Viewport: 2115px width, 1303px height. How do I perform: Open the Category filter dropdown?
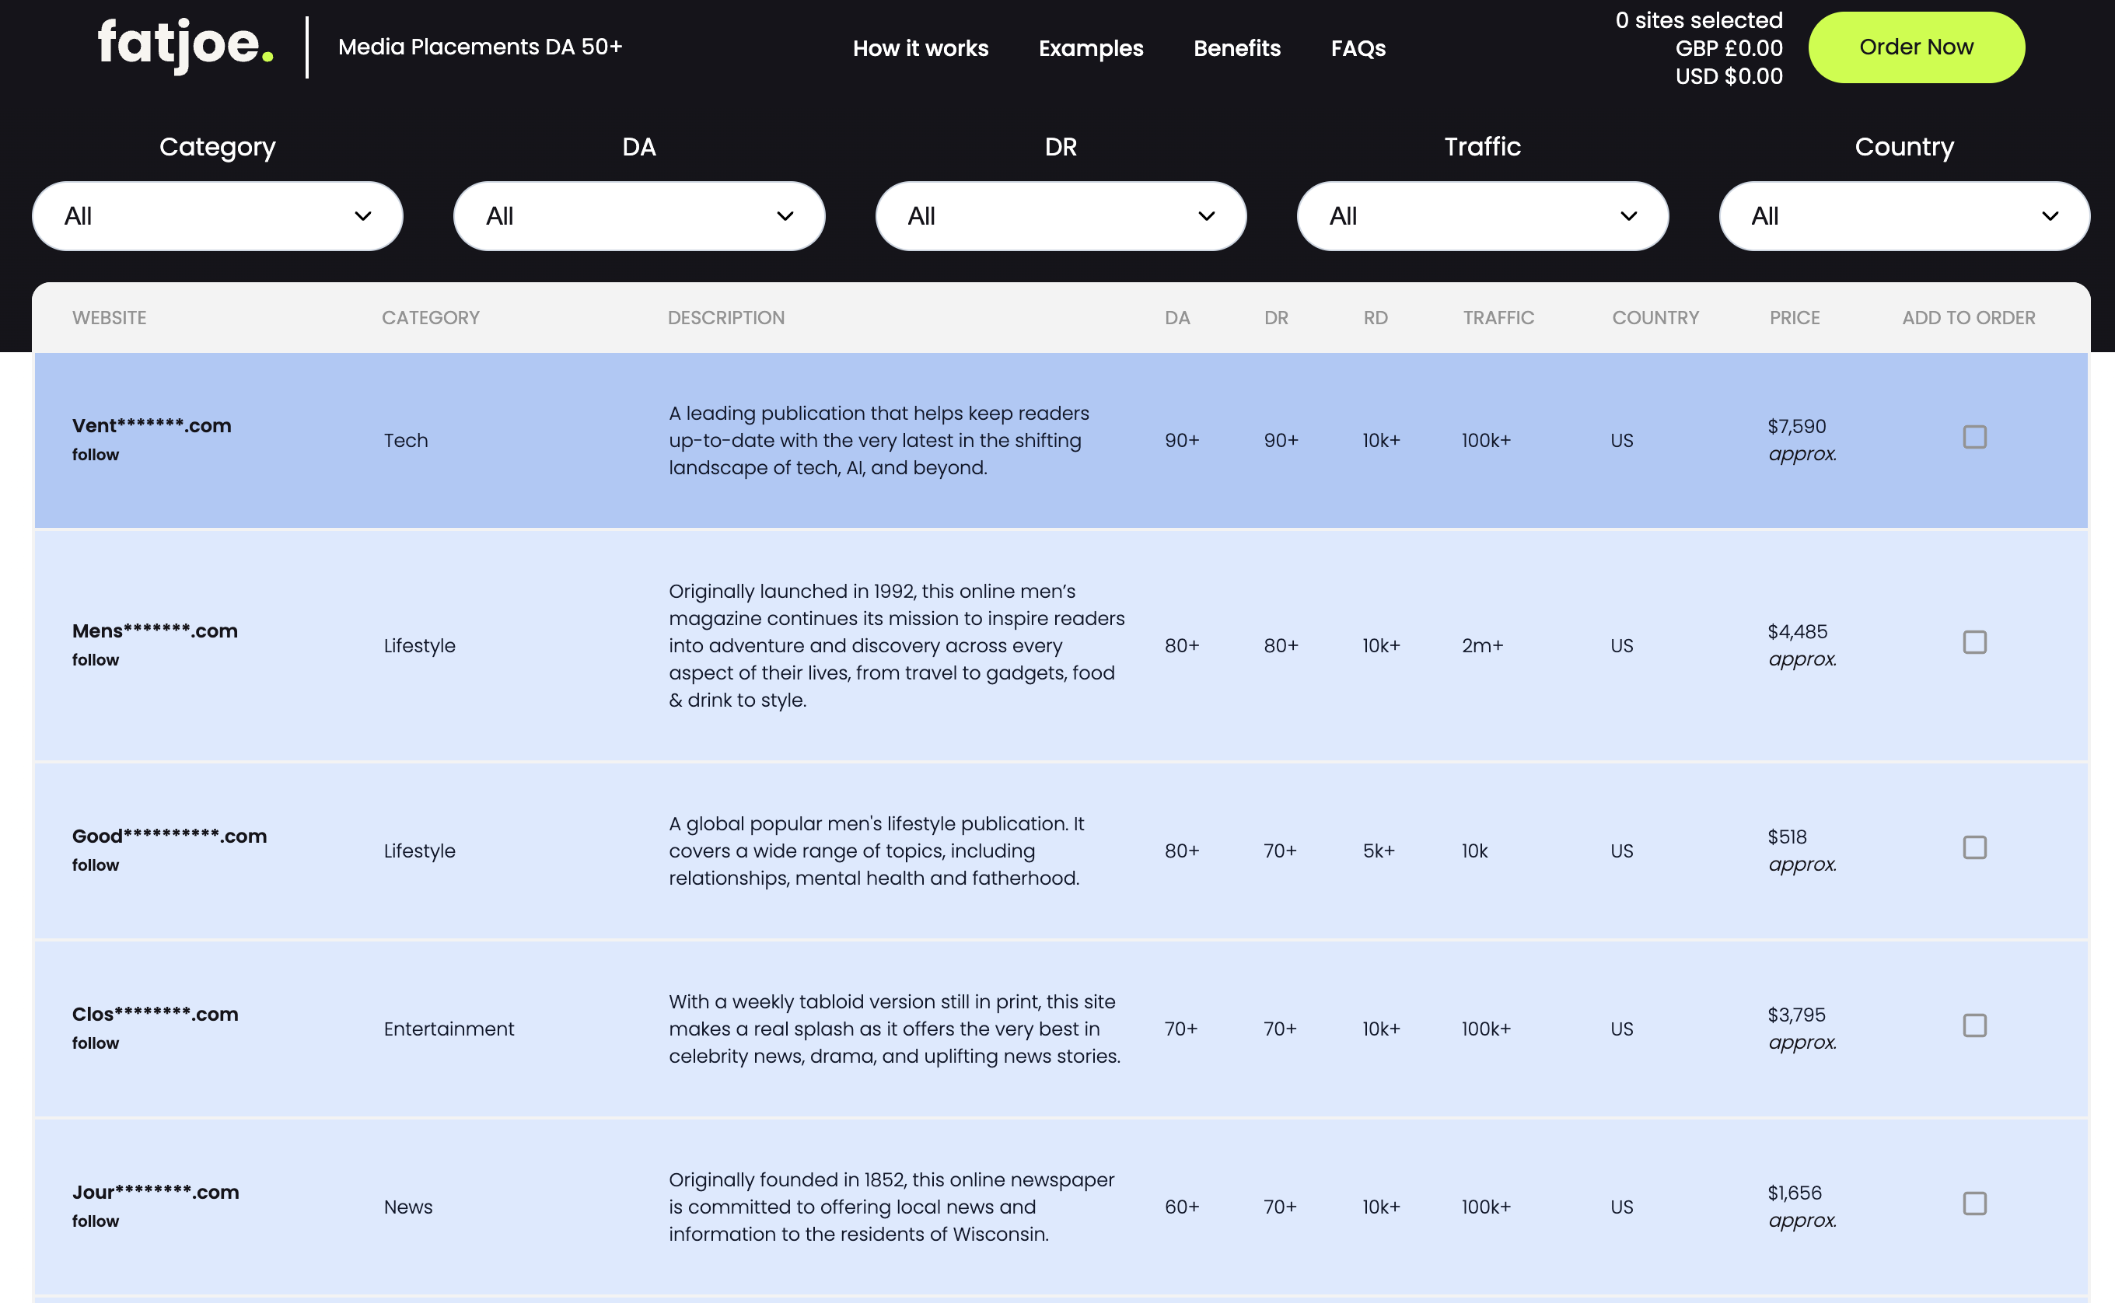tap(216, 215)
